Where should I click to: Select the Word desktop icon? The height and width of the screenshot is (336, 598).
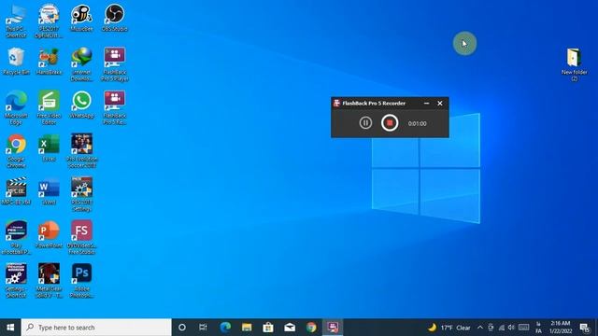[49, 191]
